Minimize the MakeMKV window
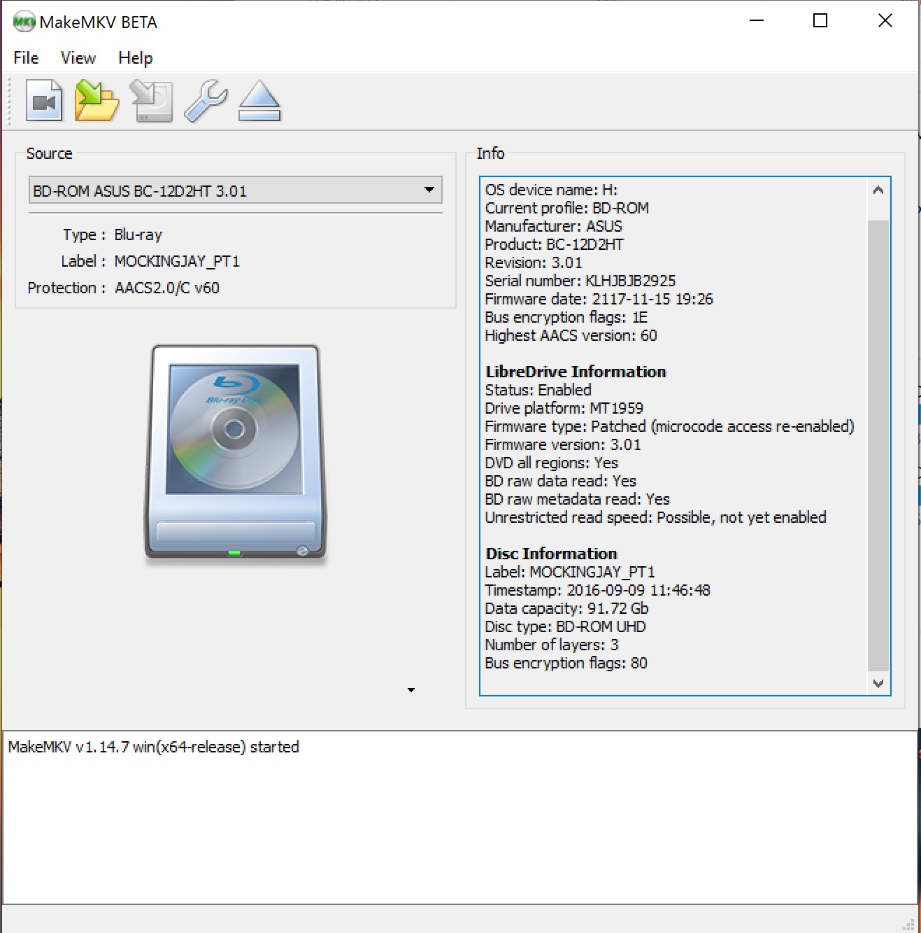 click(x=756, y=21)
